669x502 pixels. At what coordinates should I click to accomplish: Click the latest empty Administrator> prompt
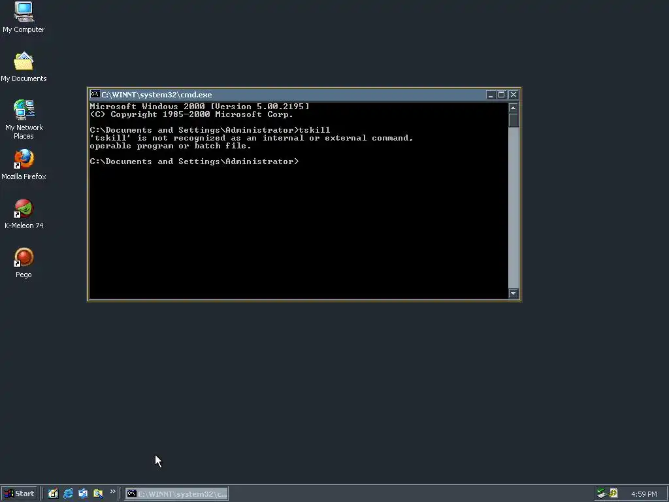click(194, 161)
